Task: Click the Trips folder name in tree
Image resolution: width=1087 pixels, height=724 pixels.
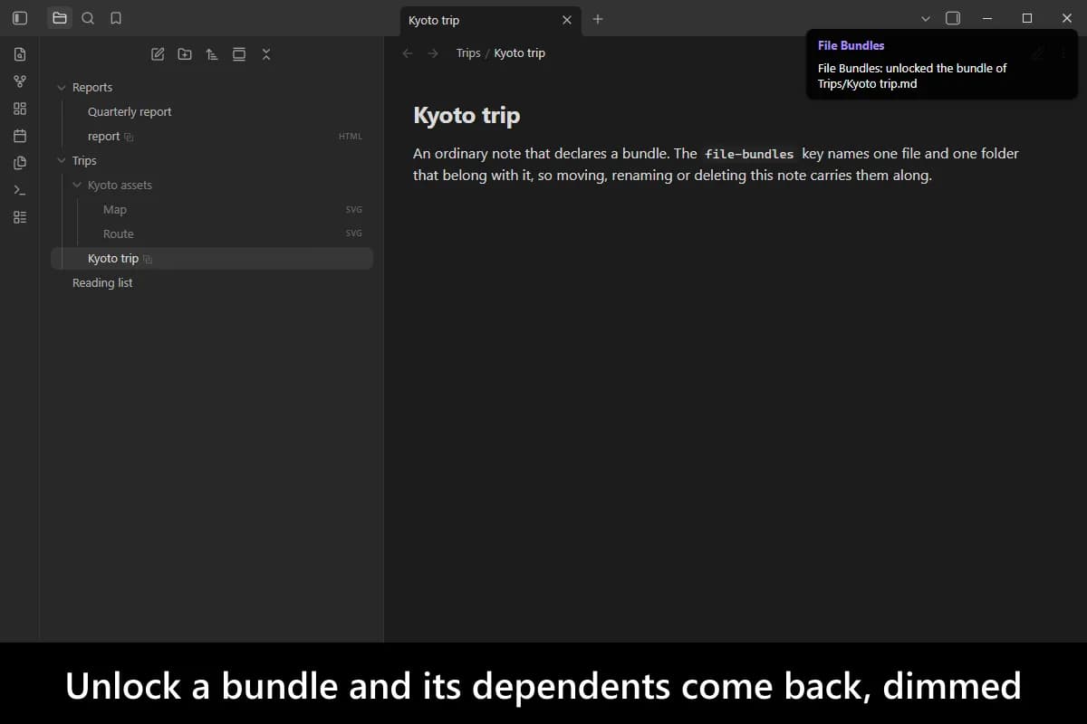Action: pos(84,161)
